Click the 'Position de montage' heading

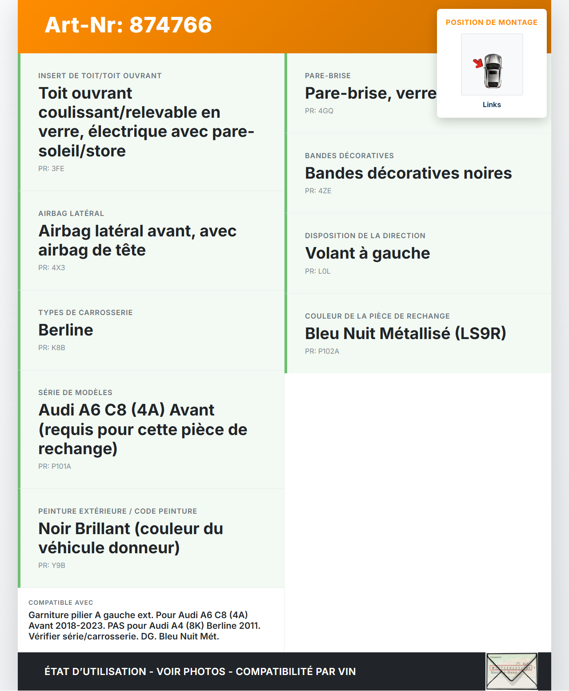coord(491,23)
